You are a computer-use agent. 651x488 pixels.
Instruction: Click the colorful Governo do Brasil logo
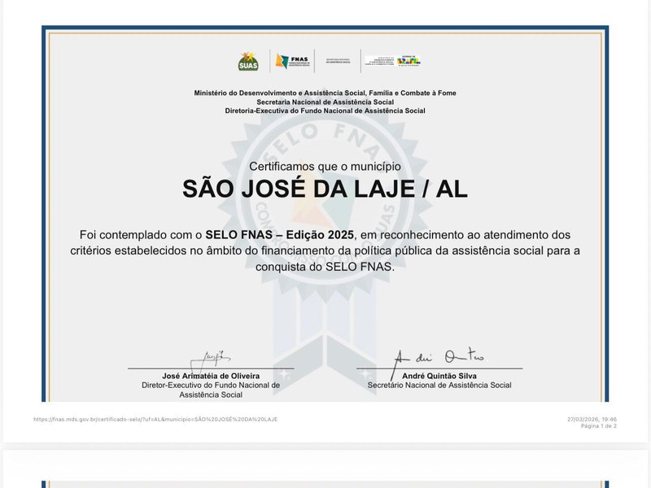pyautogui.click(x=409, y=61)
